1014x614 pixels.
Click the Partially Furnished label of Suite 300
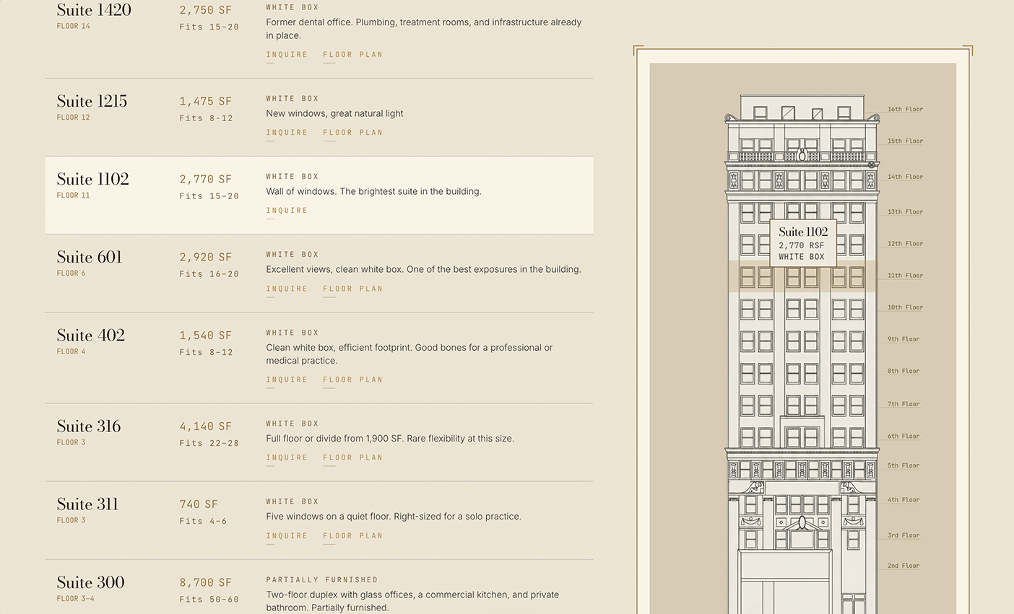322,580
